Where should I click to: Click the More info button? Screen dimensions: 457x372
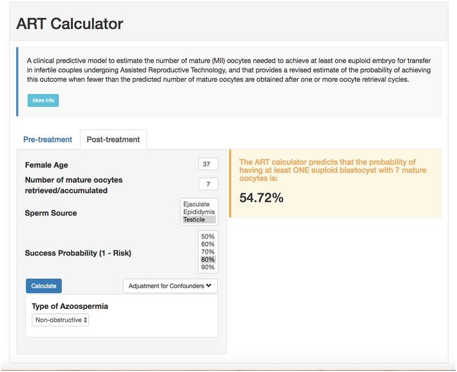[43, 100]
